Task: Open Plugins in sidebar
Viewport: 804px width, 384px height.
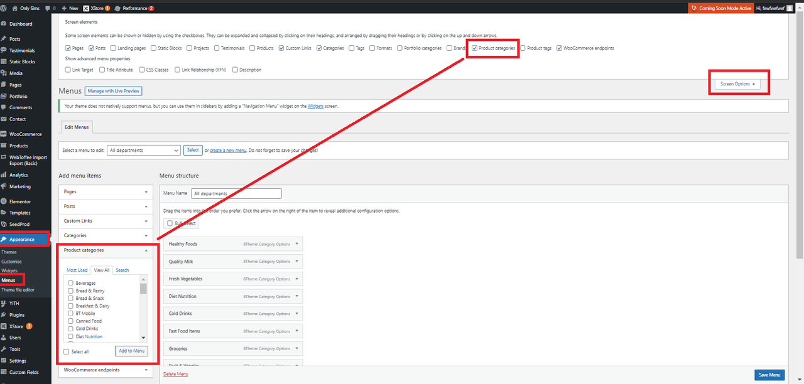Action: click(17, 315)
